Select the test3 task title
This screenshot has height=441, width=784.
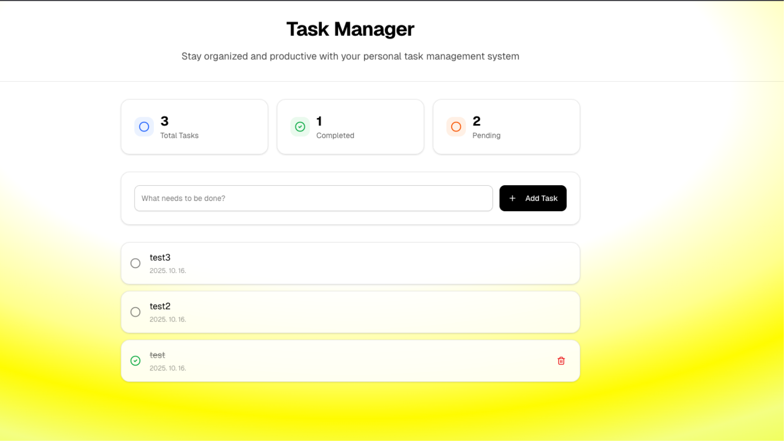tap(160, 258)
